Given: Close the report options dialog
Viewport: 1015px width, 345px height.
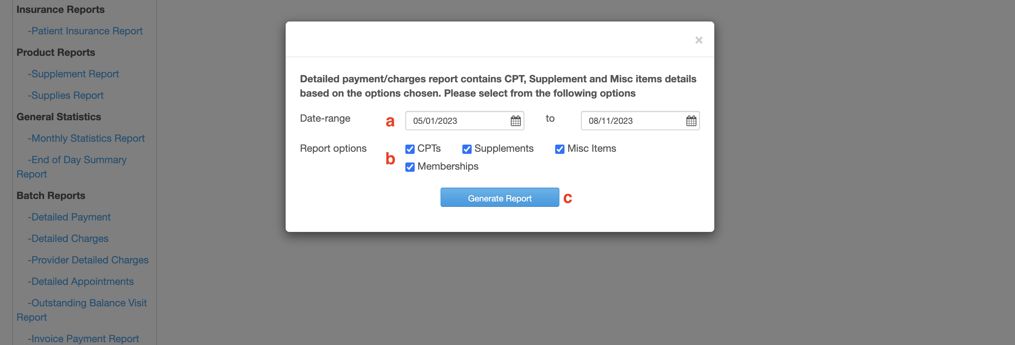Looking at the screenshot, I should (699, 40).
